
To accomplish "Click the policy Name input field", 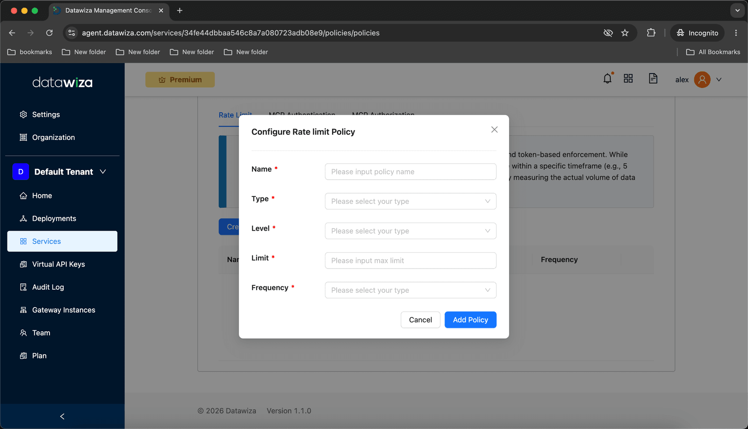I will click(410, 172).
